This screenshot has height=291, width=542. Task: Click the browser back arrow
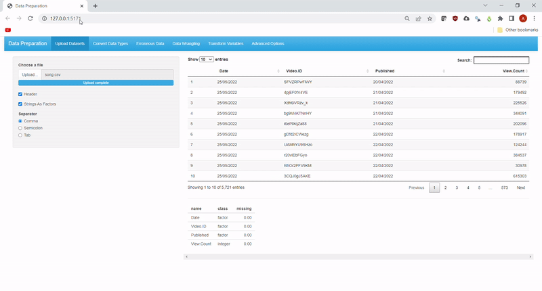click(x=7, y=18)
